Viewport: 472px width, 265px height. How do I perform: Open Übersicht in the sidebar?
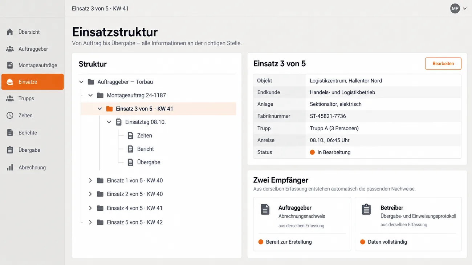point(32,32)
